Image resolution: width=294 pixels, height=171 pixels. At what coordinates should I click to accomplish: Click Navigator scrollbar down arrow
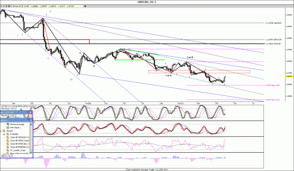tap(31, 153)
